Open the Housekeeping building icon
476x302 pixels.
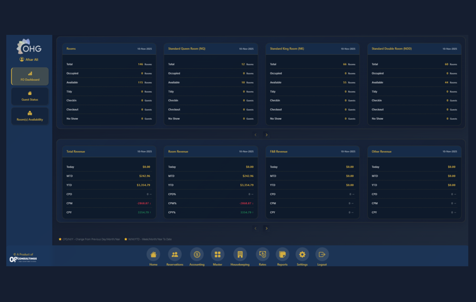coord(240,255)
